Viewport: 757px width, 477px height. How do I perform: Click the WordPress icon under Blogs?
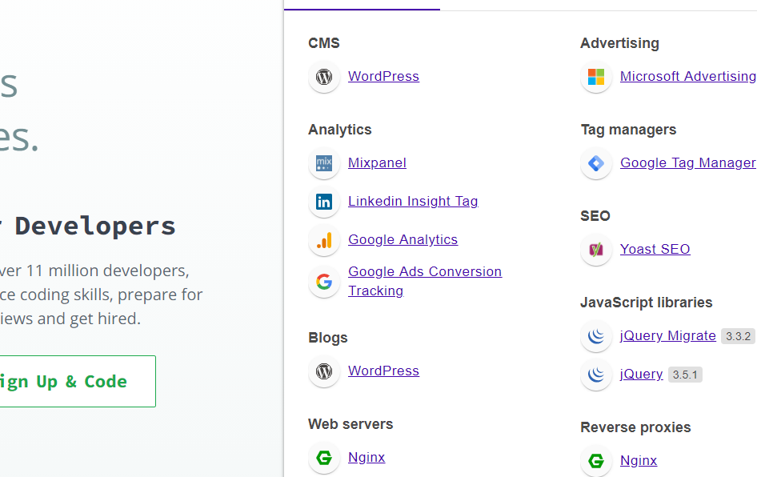(x=324, y=371)
